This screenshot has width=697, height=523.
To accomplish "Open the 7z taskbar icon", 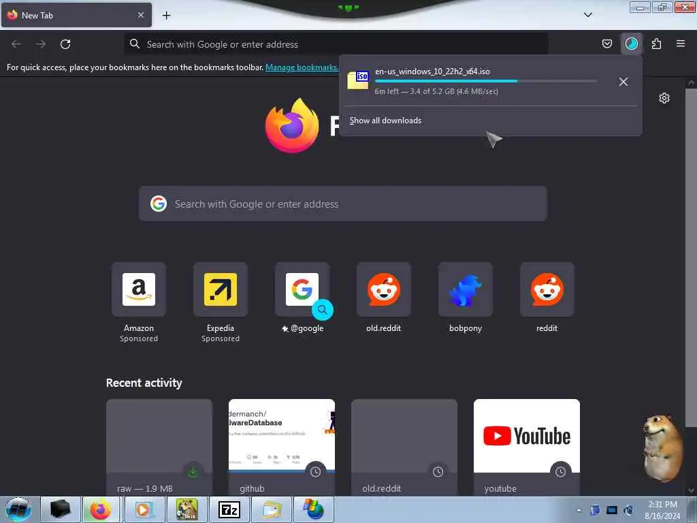I will (x=229, y=509).
